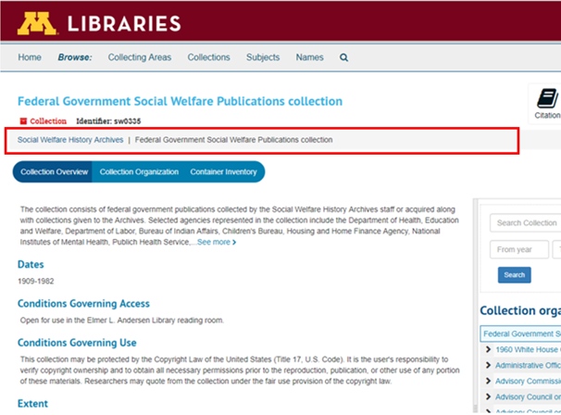Image resolution: width=561 pixels, height=415 pixels.
Task: Open the Administrative Office tree link
Action: coord(528,365)
